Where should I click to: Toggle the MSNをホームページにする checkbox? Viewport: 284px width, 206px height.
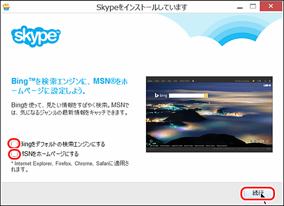coord(14,154)
